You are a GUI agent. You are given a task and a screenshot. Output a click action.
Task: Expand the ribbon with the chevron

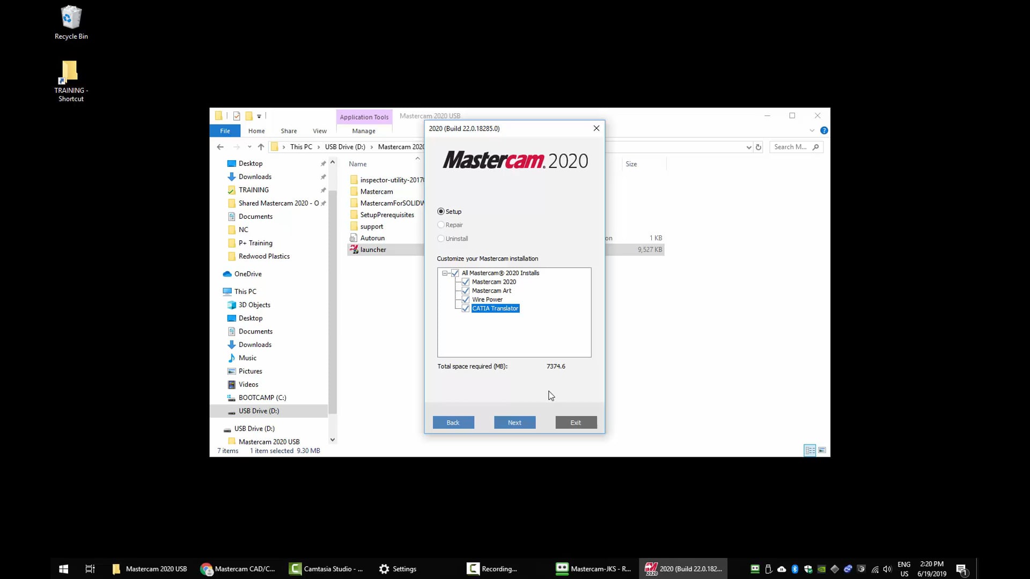click(812, 130)
